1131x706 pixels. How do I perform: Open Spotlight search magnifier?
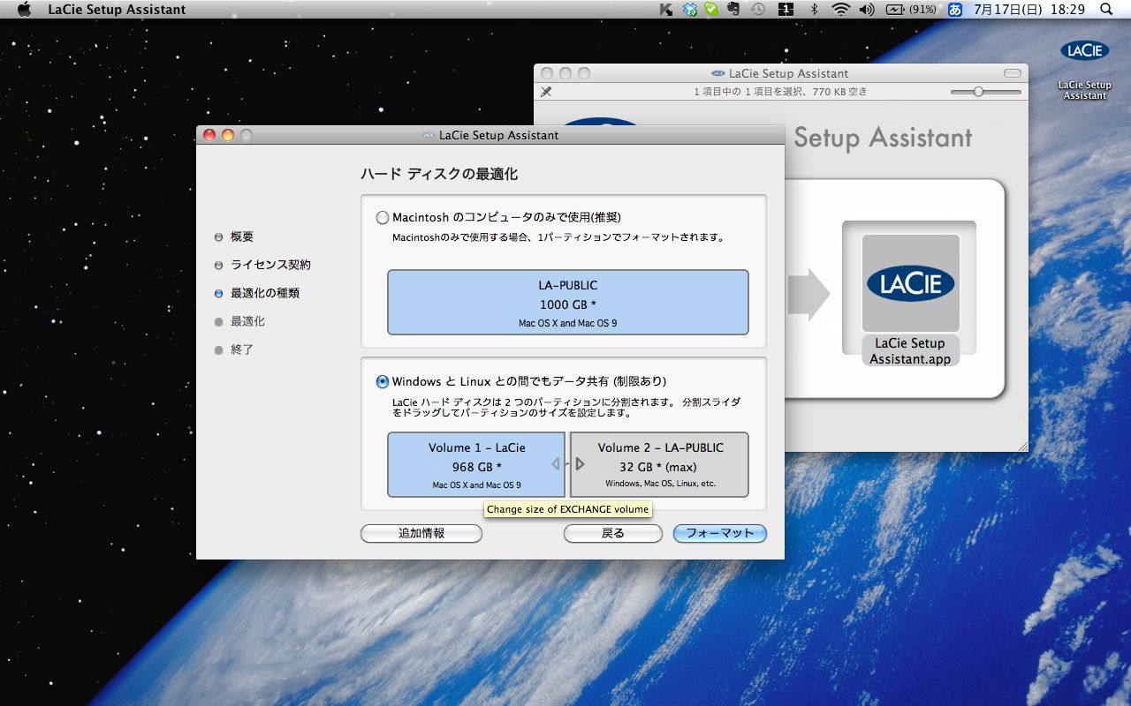pyautogui.click(x=1106, y=10)
